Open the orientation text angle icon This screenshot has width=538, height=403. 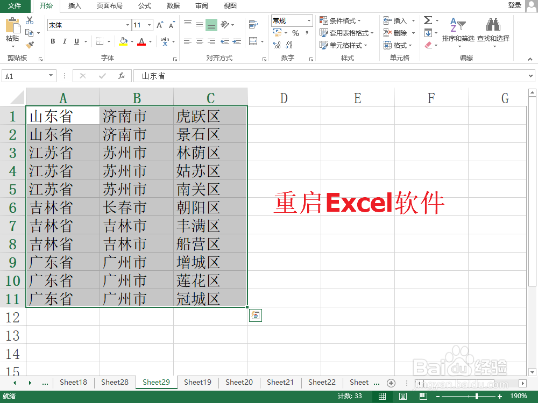(225, 24)
